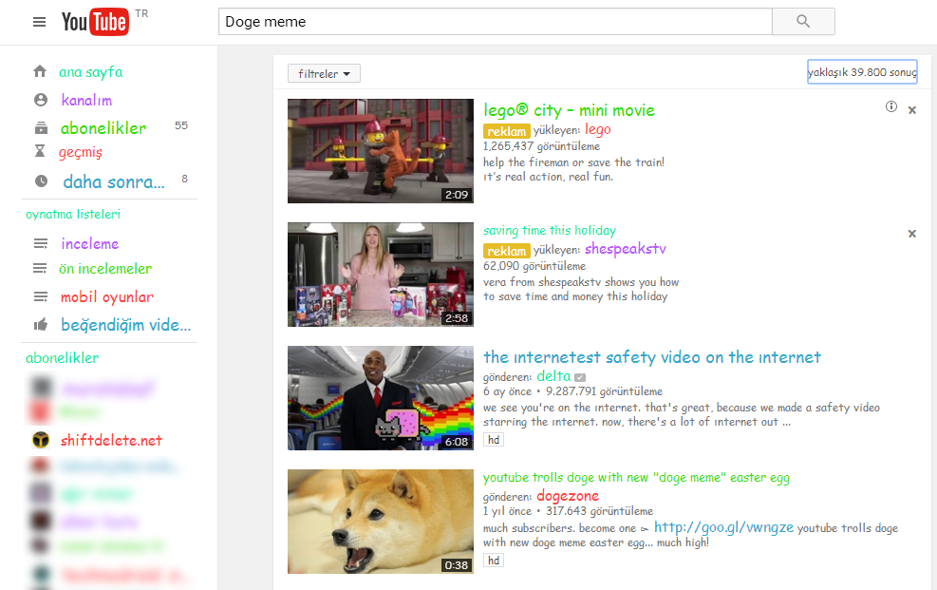The width and height of the screenshot is (937, 590).
Task: Open the internetest safety video title
Action: pyautogui.click(x=652, y=357)
